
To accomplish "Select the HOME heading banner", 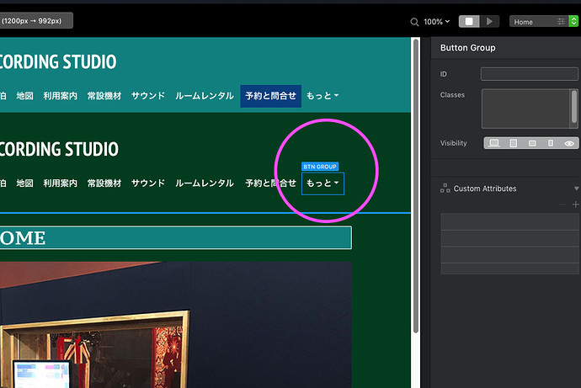I will [x=176, y=237].
